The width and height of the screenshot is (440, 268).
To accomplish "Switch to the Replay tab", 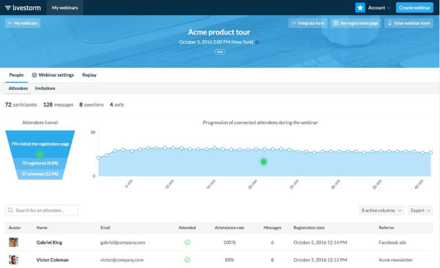I will (x=89, y=75).
